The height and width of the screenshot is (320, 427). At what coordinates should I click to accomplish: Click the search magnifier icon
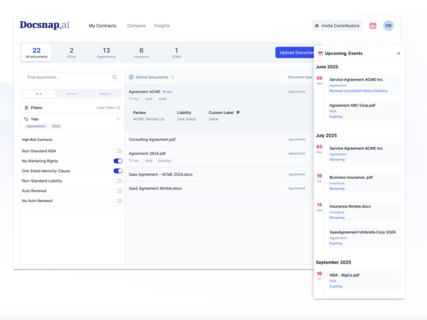(115, 77)
